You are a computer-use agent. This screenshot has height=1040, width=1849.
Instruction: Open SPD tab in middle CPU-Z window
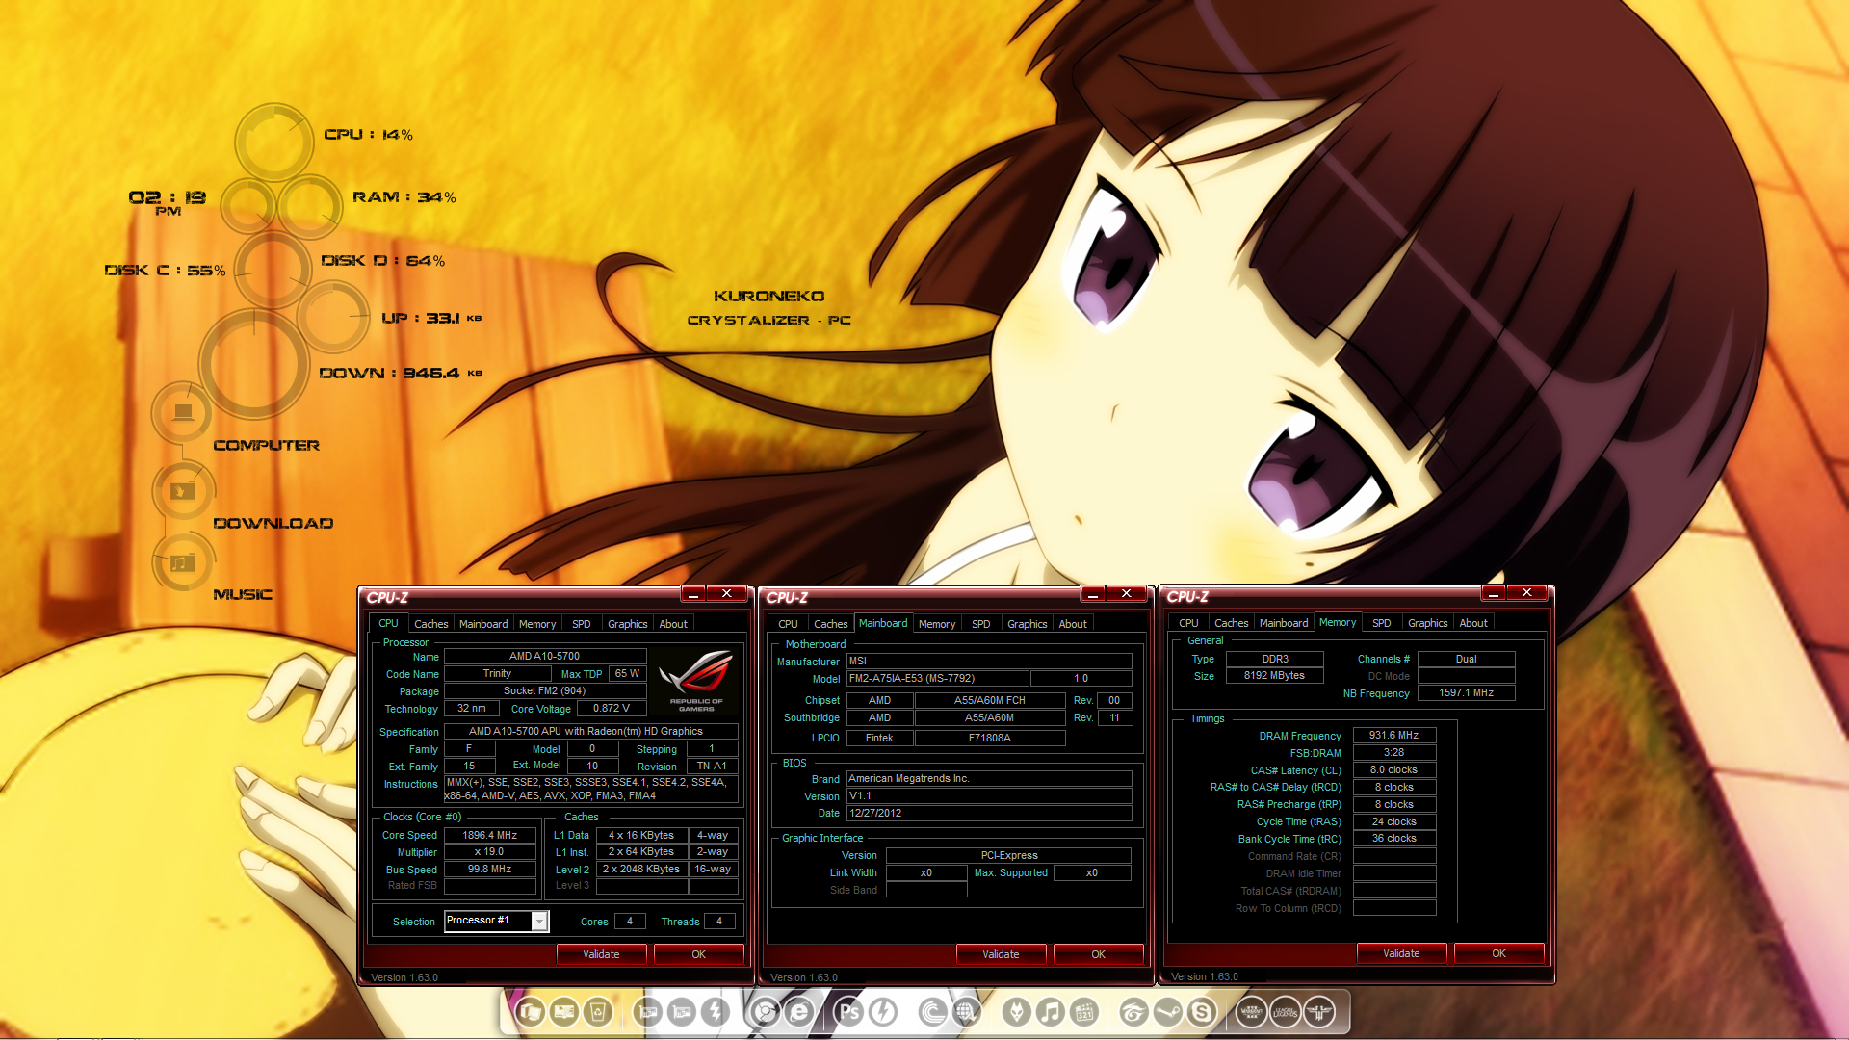coord(980,624)
